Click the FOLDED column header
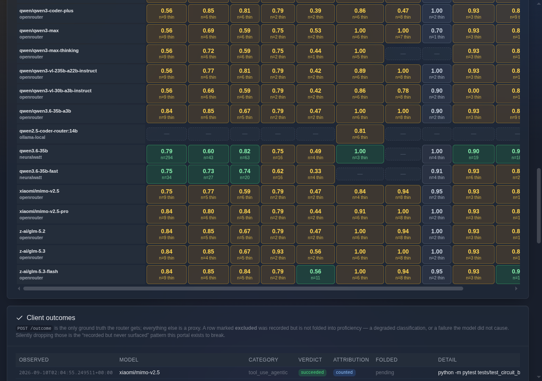 [x=387, y=360]
